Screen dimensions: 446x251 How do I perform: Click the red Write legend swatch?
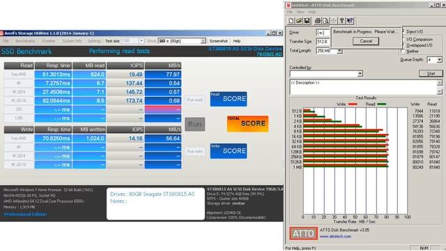(353, 105)
